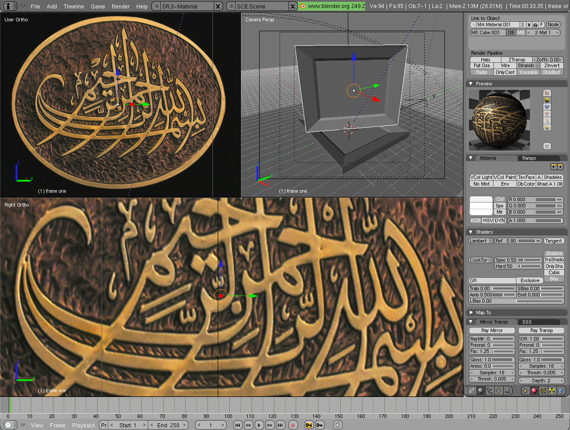Viewport: 570px width, 430px height.
Task: Open the Lamp buttons (bulb icon)
Action: [x=525, y=390]
